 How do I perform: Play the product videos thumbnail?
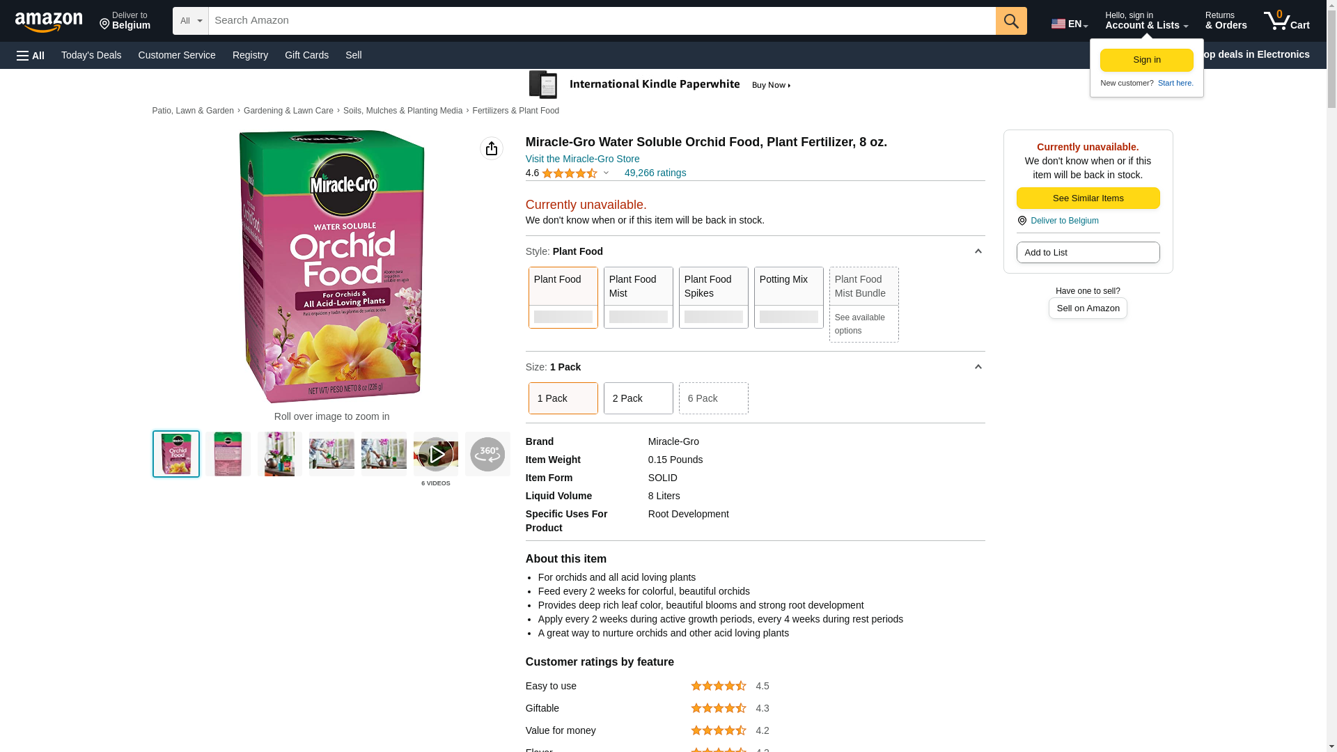coord(436,454)
